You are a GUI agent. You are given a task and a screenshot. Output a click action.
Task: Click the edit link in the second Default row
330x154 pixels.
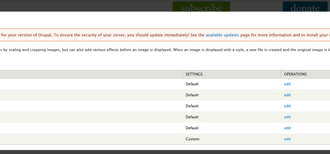point(288,95)
